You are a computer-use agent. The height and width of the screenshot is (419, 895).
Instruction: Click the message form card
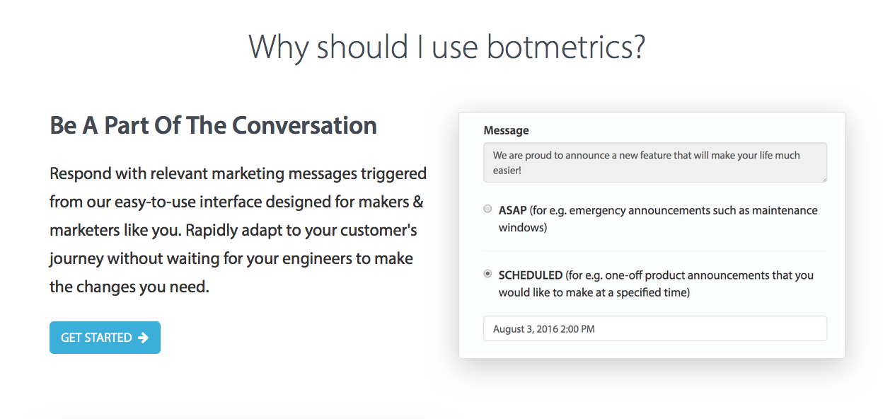(651, 234)
